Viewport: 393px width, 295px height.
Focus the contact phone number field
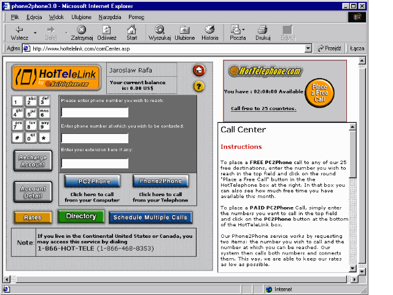95,138
